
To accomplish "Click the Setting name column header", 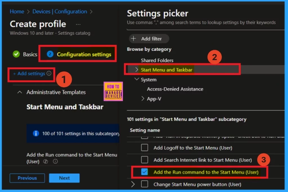I will [145, 130].
